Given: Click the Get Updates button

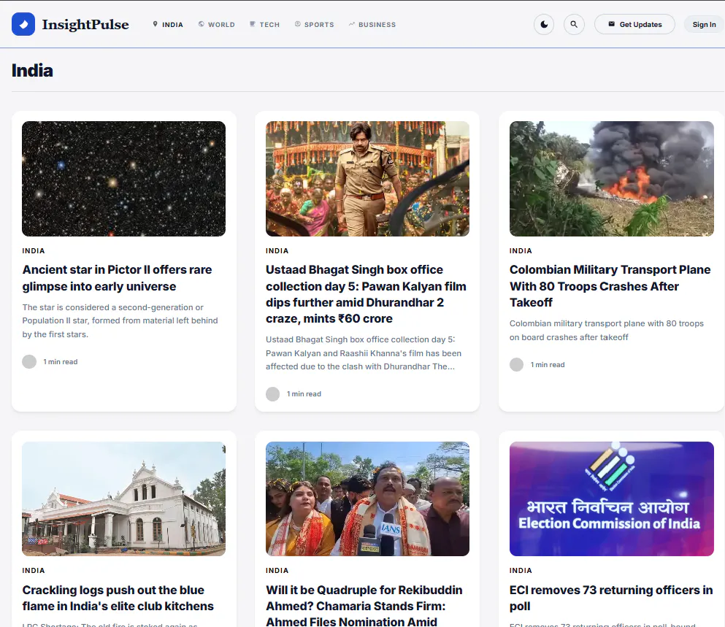Looking at the screenshot, I should point(634,24).
